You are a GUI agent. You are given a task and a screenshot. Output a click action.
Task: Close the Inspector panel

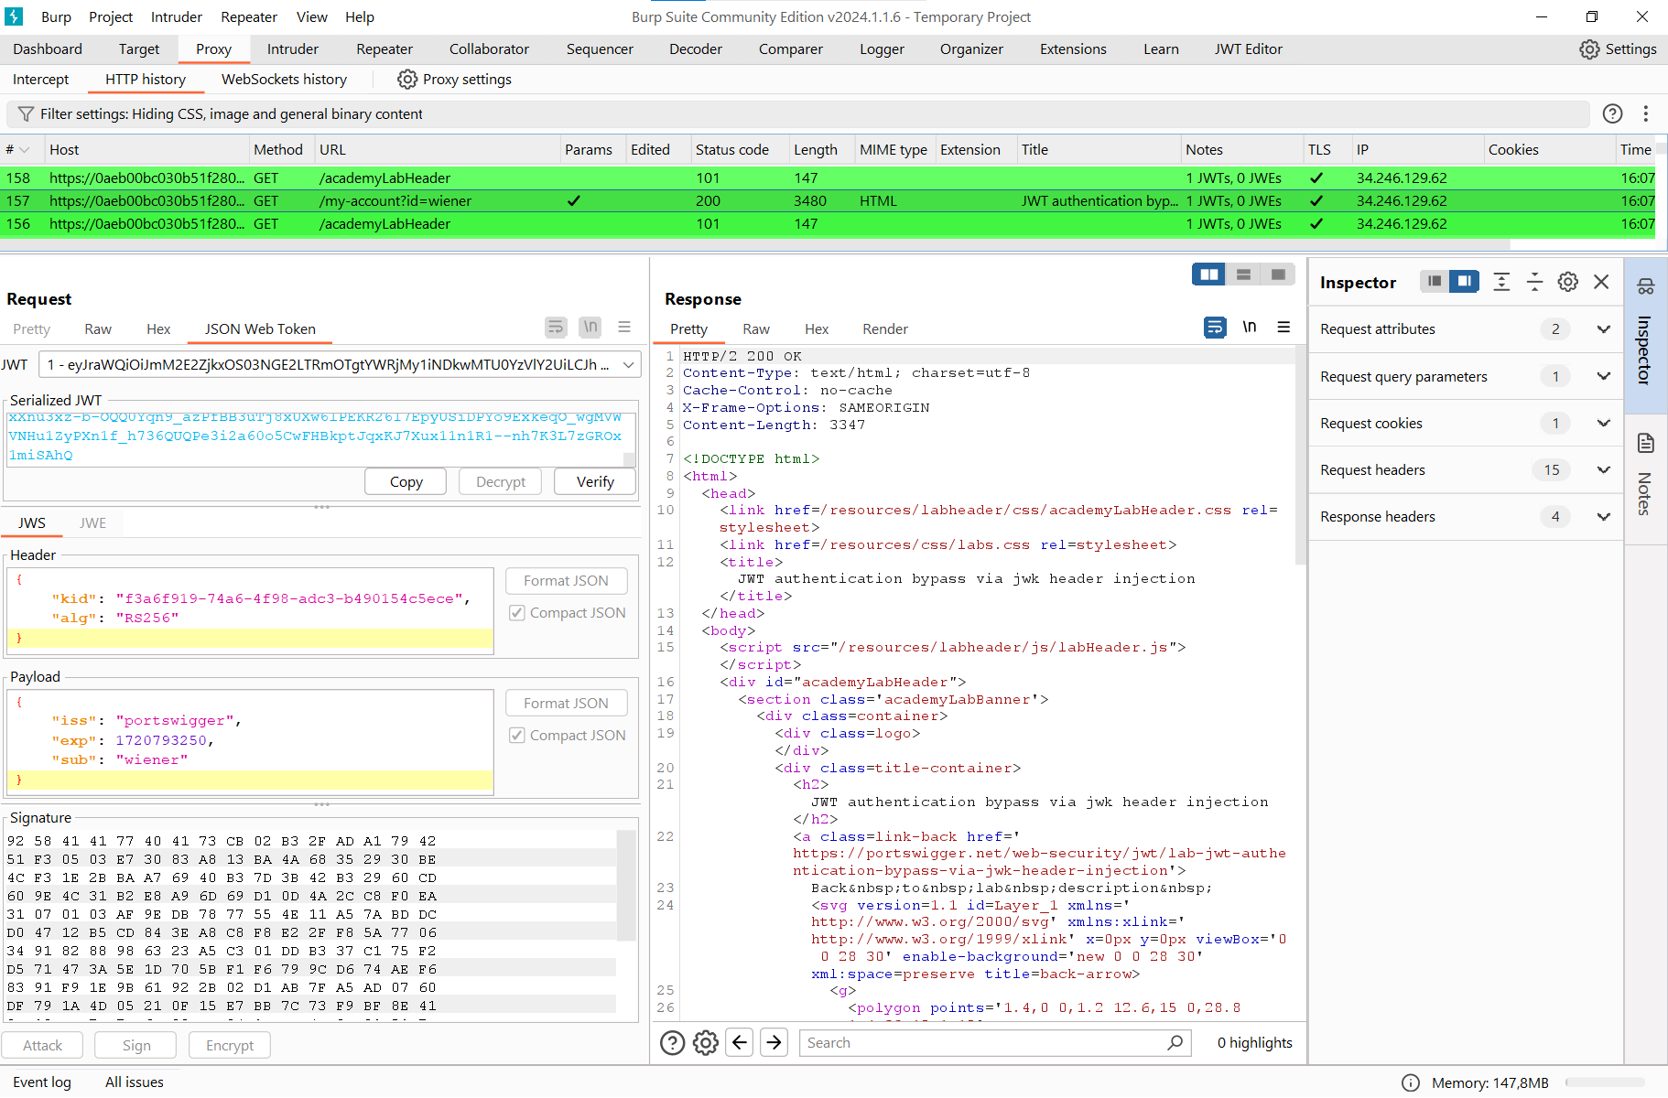(1601, 282)
